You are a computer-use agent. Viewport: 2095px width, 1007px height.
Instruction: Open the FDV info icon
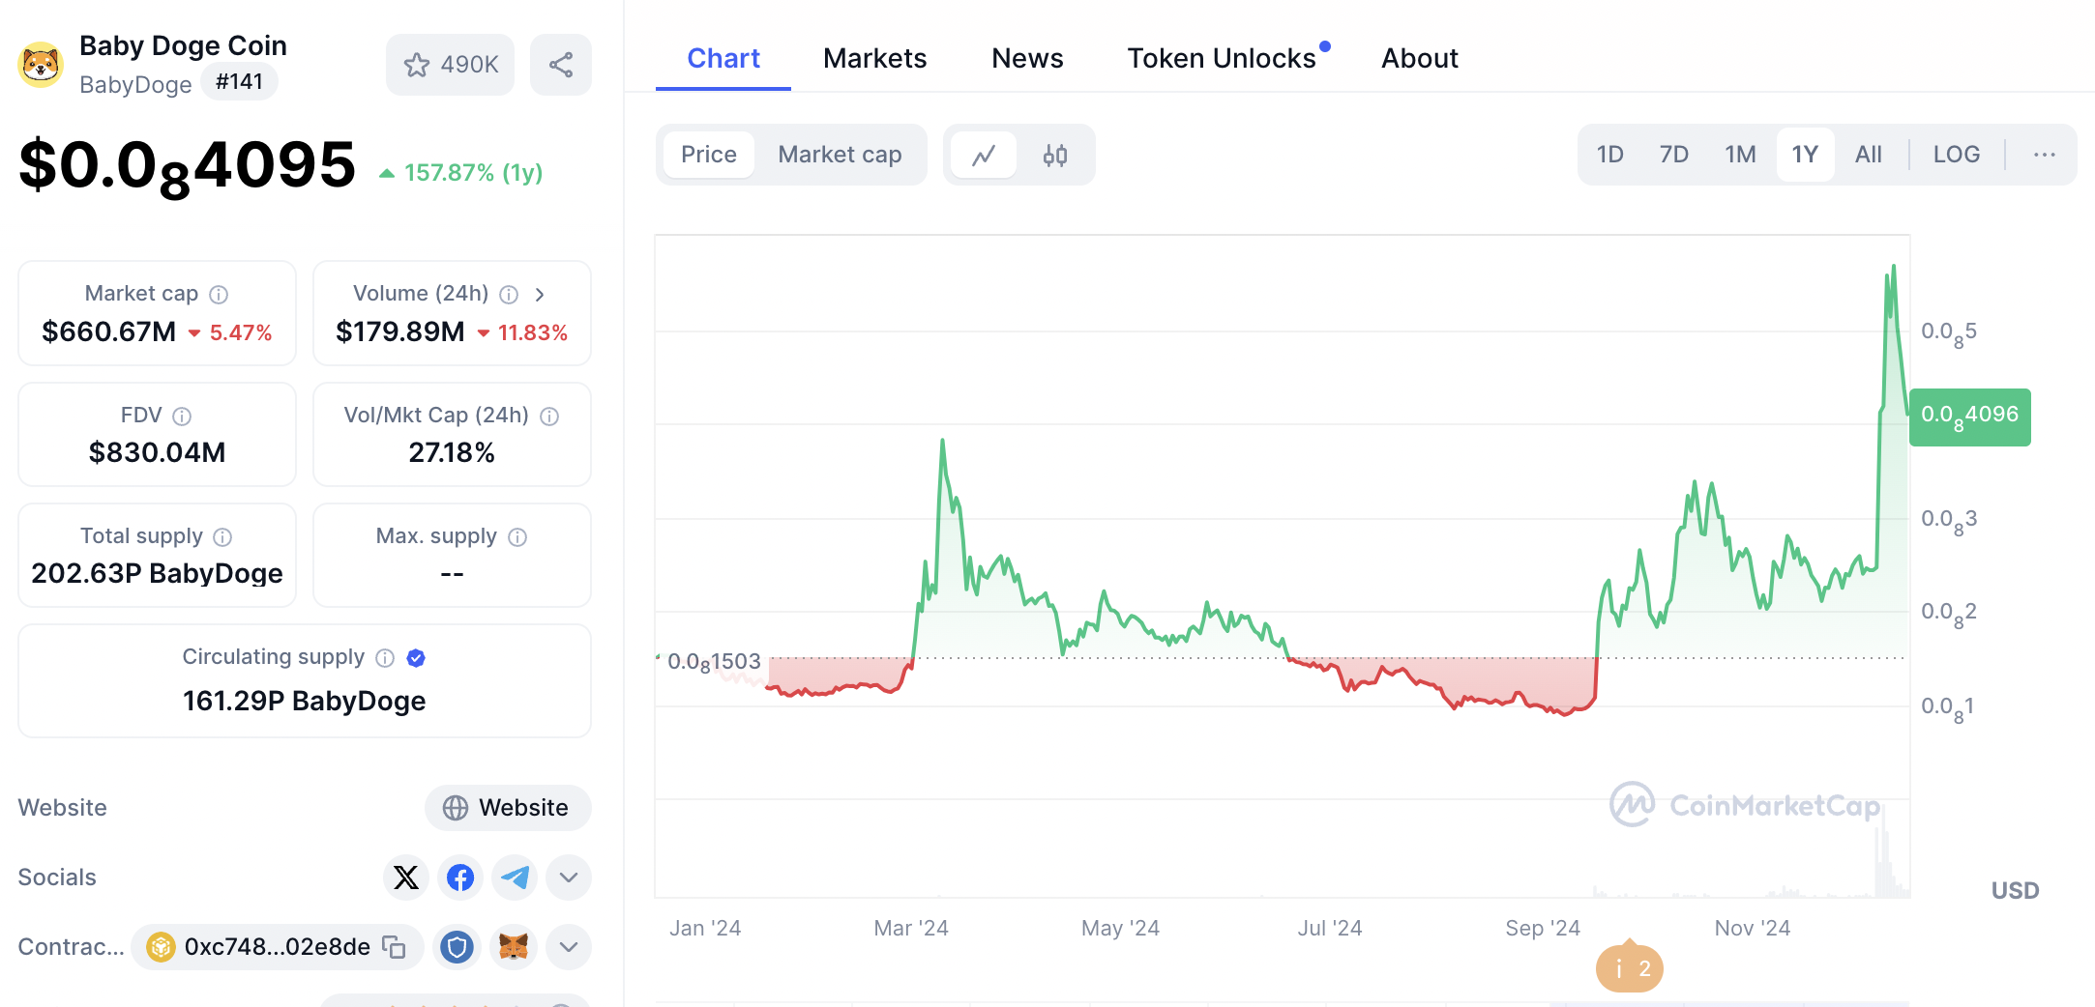(x=182, y=416)
